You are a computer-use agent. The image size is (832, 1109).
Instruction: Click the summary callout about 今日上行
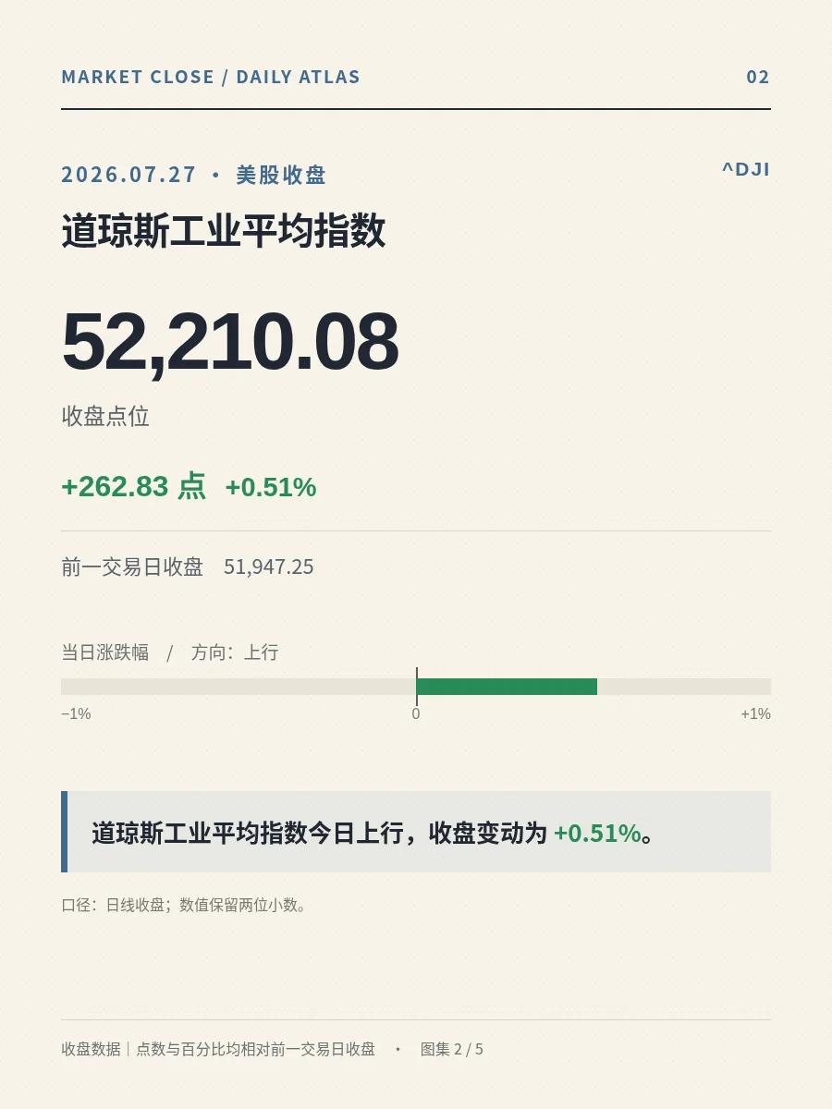coord(416,832)
